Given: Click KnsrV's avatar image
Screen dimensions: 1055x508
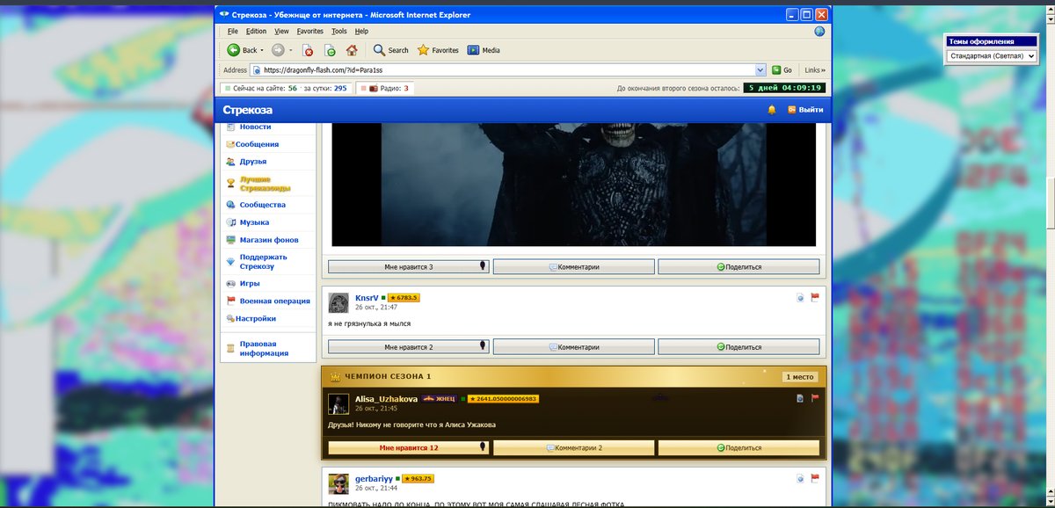Looking at the screenshot, I should pos(338,302).
